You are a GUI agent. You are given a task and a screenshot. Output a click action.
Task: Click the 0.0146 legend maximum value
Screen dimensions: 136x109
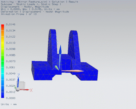coord(11,25)
